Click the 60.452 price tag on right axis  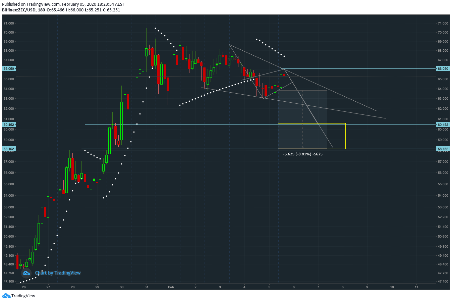(x=443, y=124)
